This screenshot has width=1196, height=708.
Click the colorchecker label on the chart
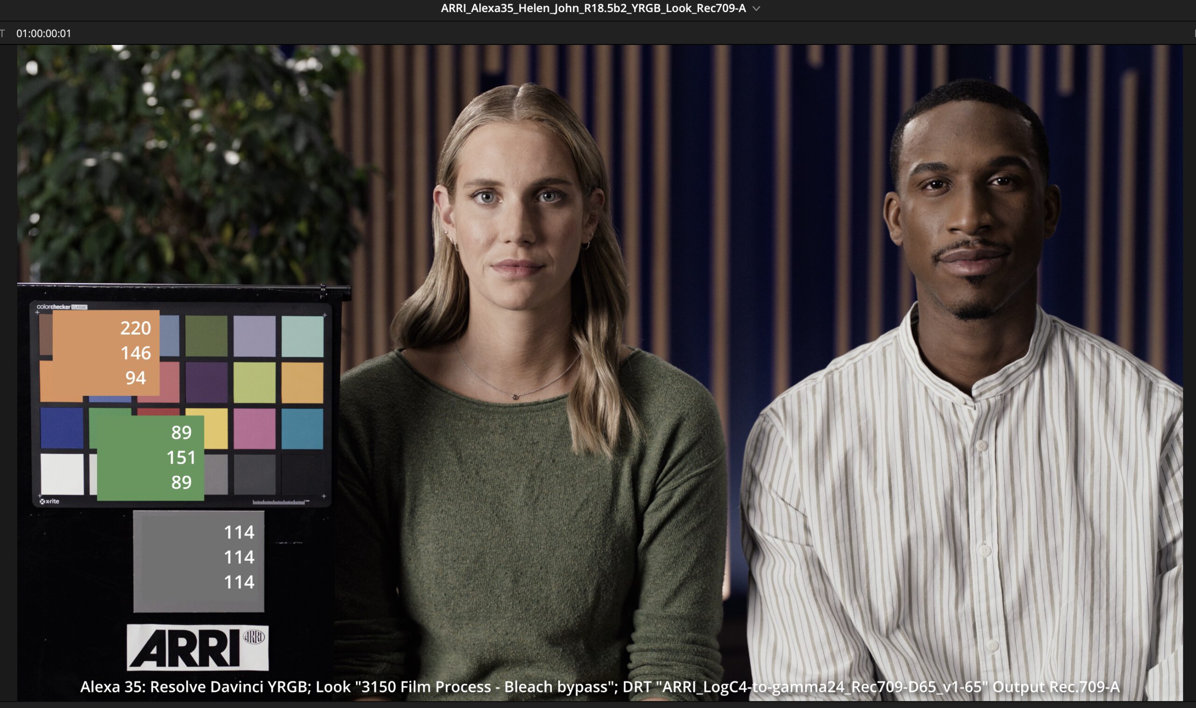click(53, 307)
